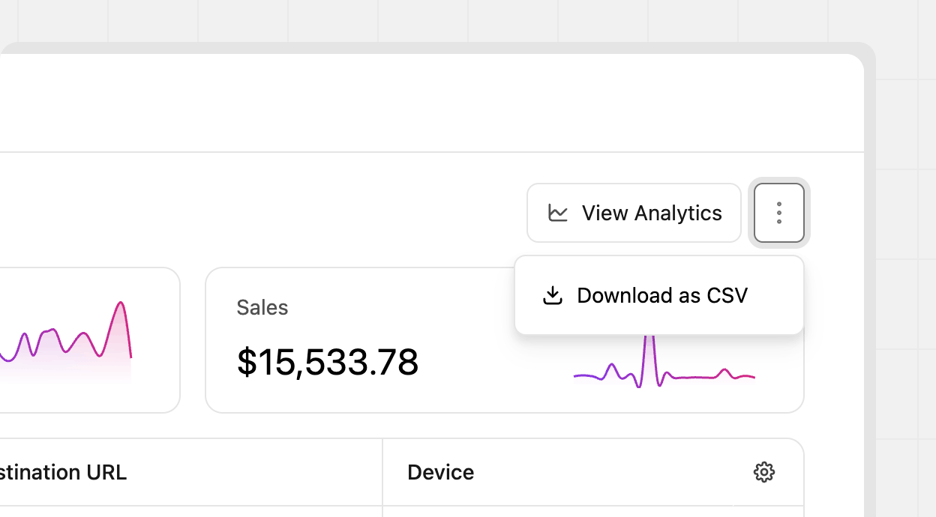Image resolution: width=936 pixels, height=517 pixels.
Task: Click the Destination URL column header
Action: [63, 472]
